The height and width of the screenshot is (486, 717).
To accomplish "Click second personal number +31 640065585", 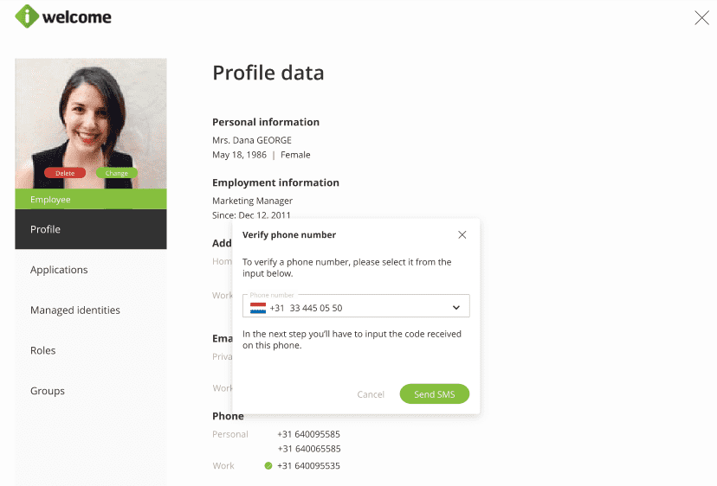I will 308,449.
